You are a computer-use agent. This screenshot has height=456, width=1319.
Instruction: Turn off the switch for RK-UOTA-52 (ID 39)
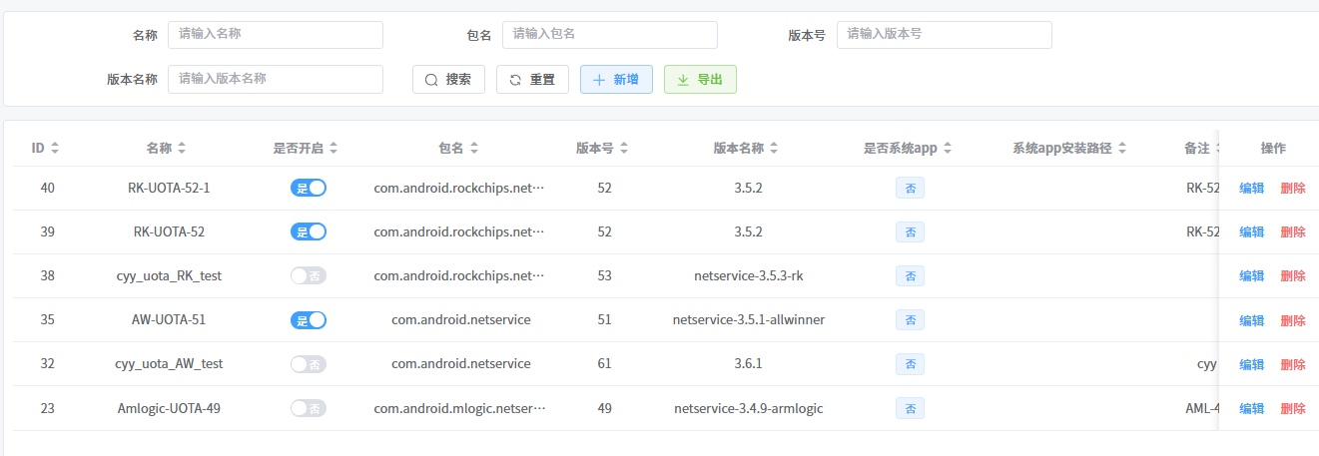[309, 231]
